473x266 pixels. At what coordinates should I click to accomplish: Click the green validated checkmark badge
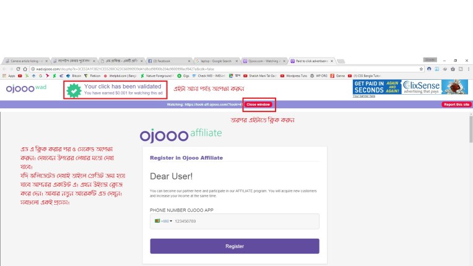point(74,90)
